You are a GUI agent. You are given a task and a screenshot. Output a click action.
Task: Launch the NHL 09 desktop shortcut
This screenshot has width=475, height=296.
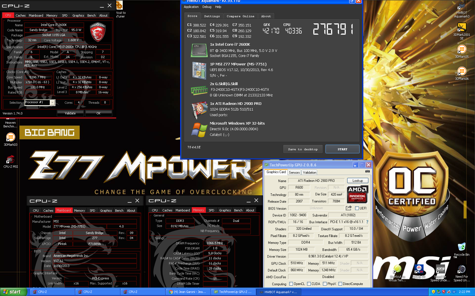[419, 271]
